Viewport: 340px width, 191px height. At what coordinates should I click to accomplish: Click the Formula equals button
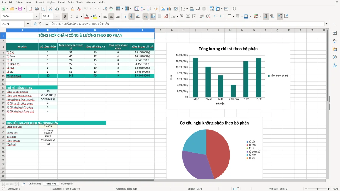(x=47, y=24)
